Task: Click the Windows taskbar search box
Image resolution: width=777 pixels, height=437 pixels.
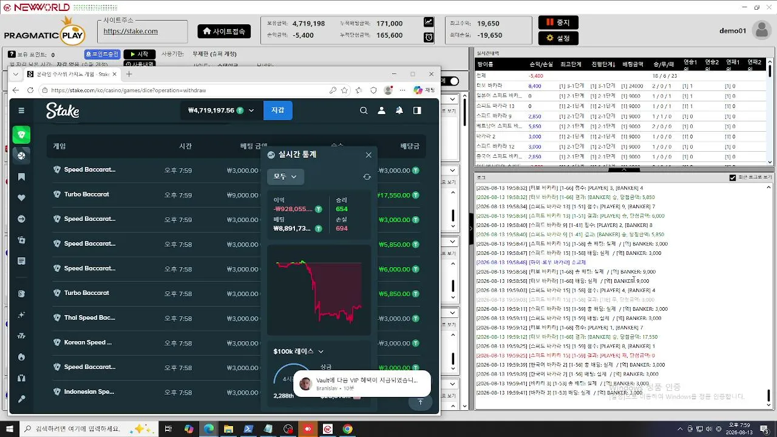Action: tap(89, 429)
